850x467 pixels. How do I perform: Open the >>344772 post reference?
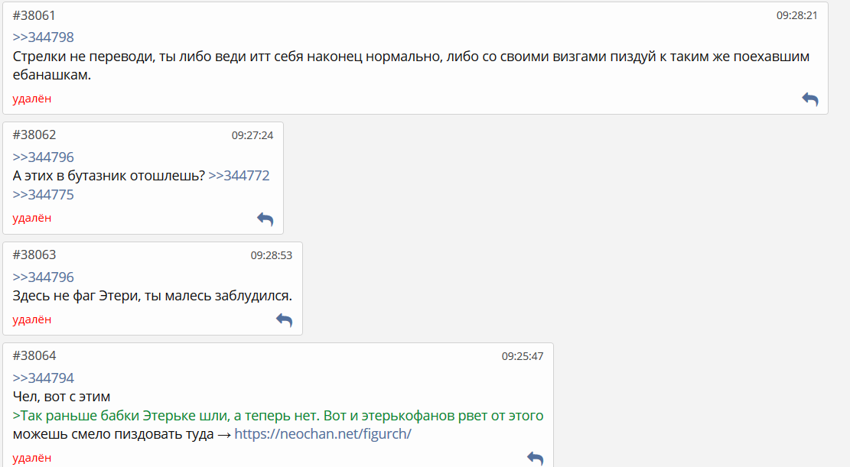point(239,176)
